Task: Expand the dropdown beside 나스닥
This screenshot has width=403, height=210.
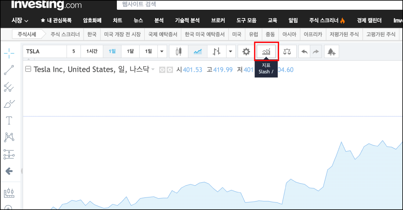Action: 153,70
